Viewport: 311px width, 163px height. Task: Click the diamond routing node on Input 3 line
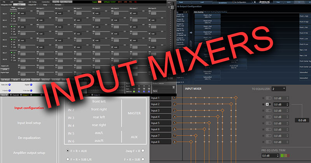coord(222,110)
